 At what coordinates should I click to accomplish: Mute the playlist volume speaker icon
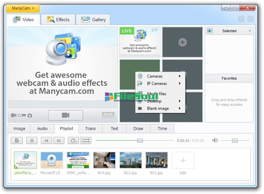click(x=215, y=141)
